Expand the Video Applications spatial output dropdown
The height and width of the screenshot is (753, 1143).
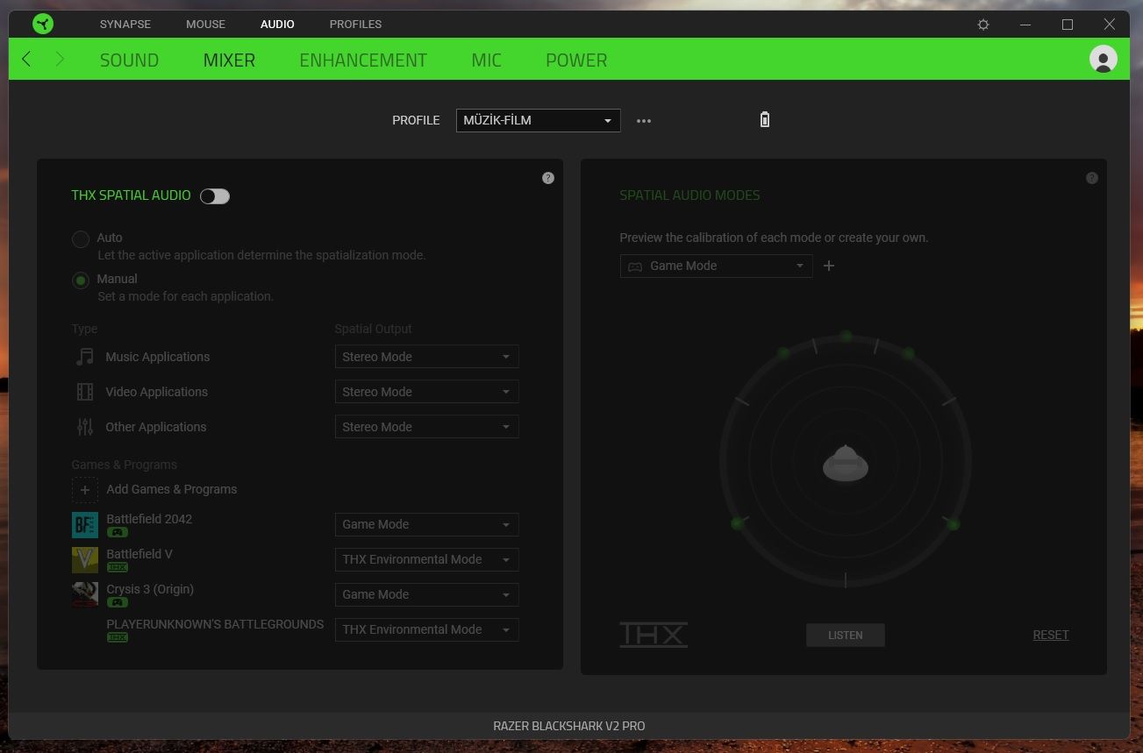pyautogui.click(x=427, y=392)
